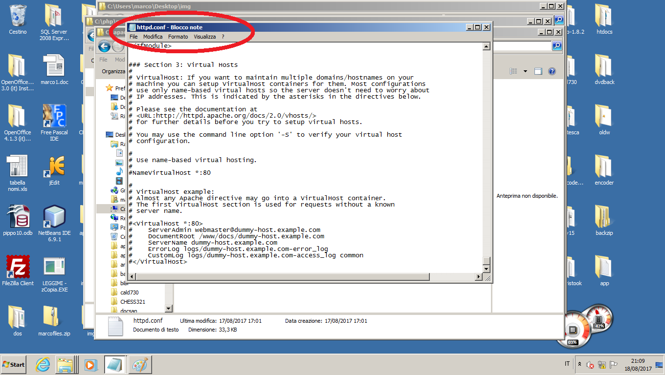Click the Explorer back navigation button
665x375 pixels.
click(104, 46)
